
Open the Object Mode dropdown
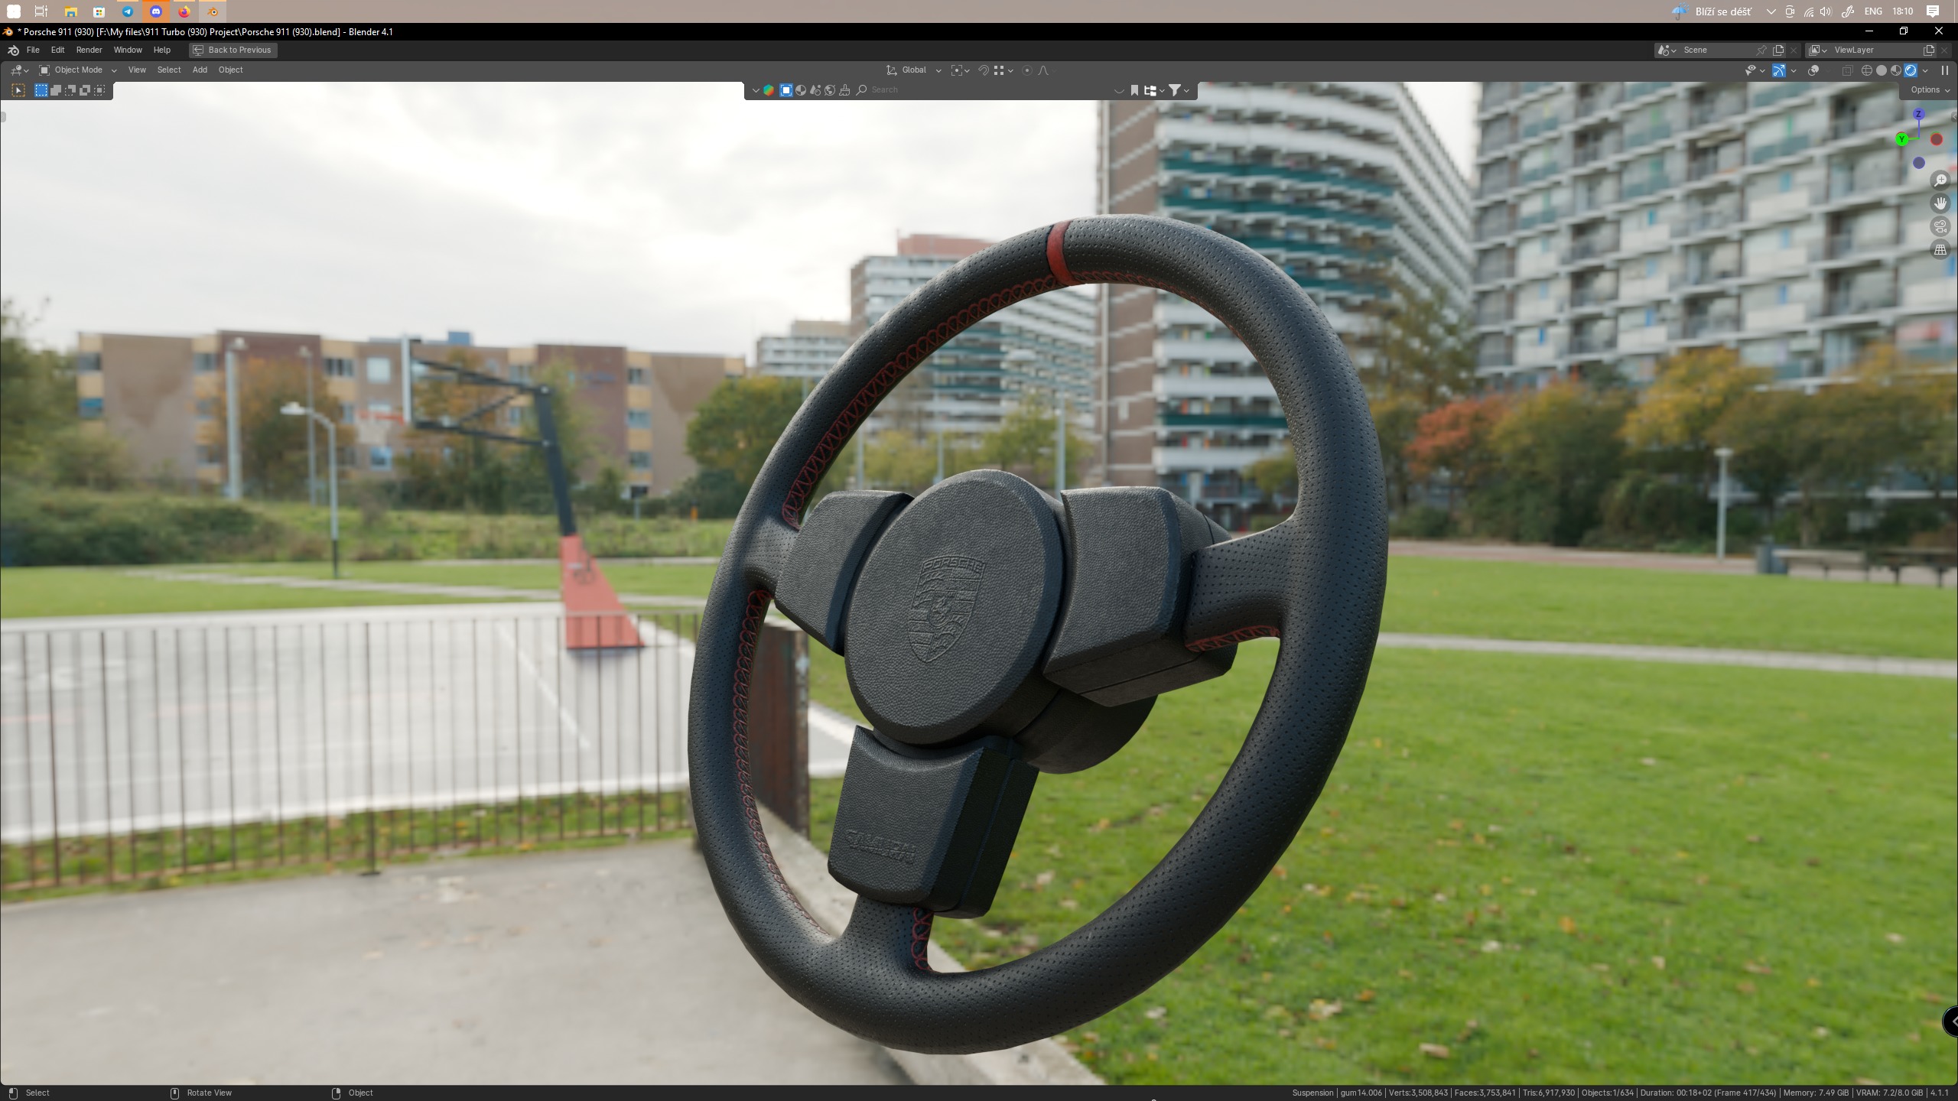(78, 70)
